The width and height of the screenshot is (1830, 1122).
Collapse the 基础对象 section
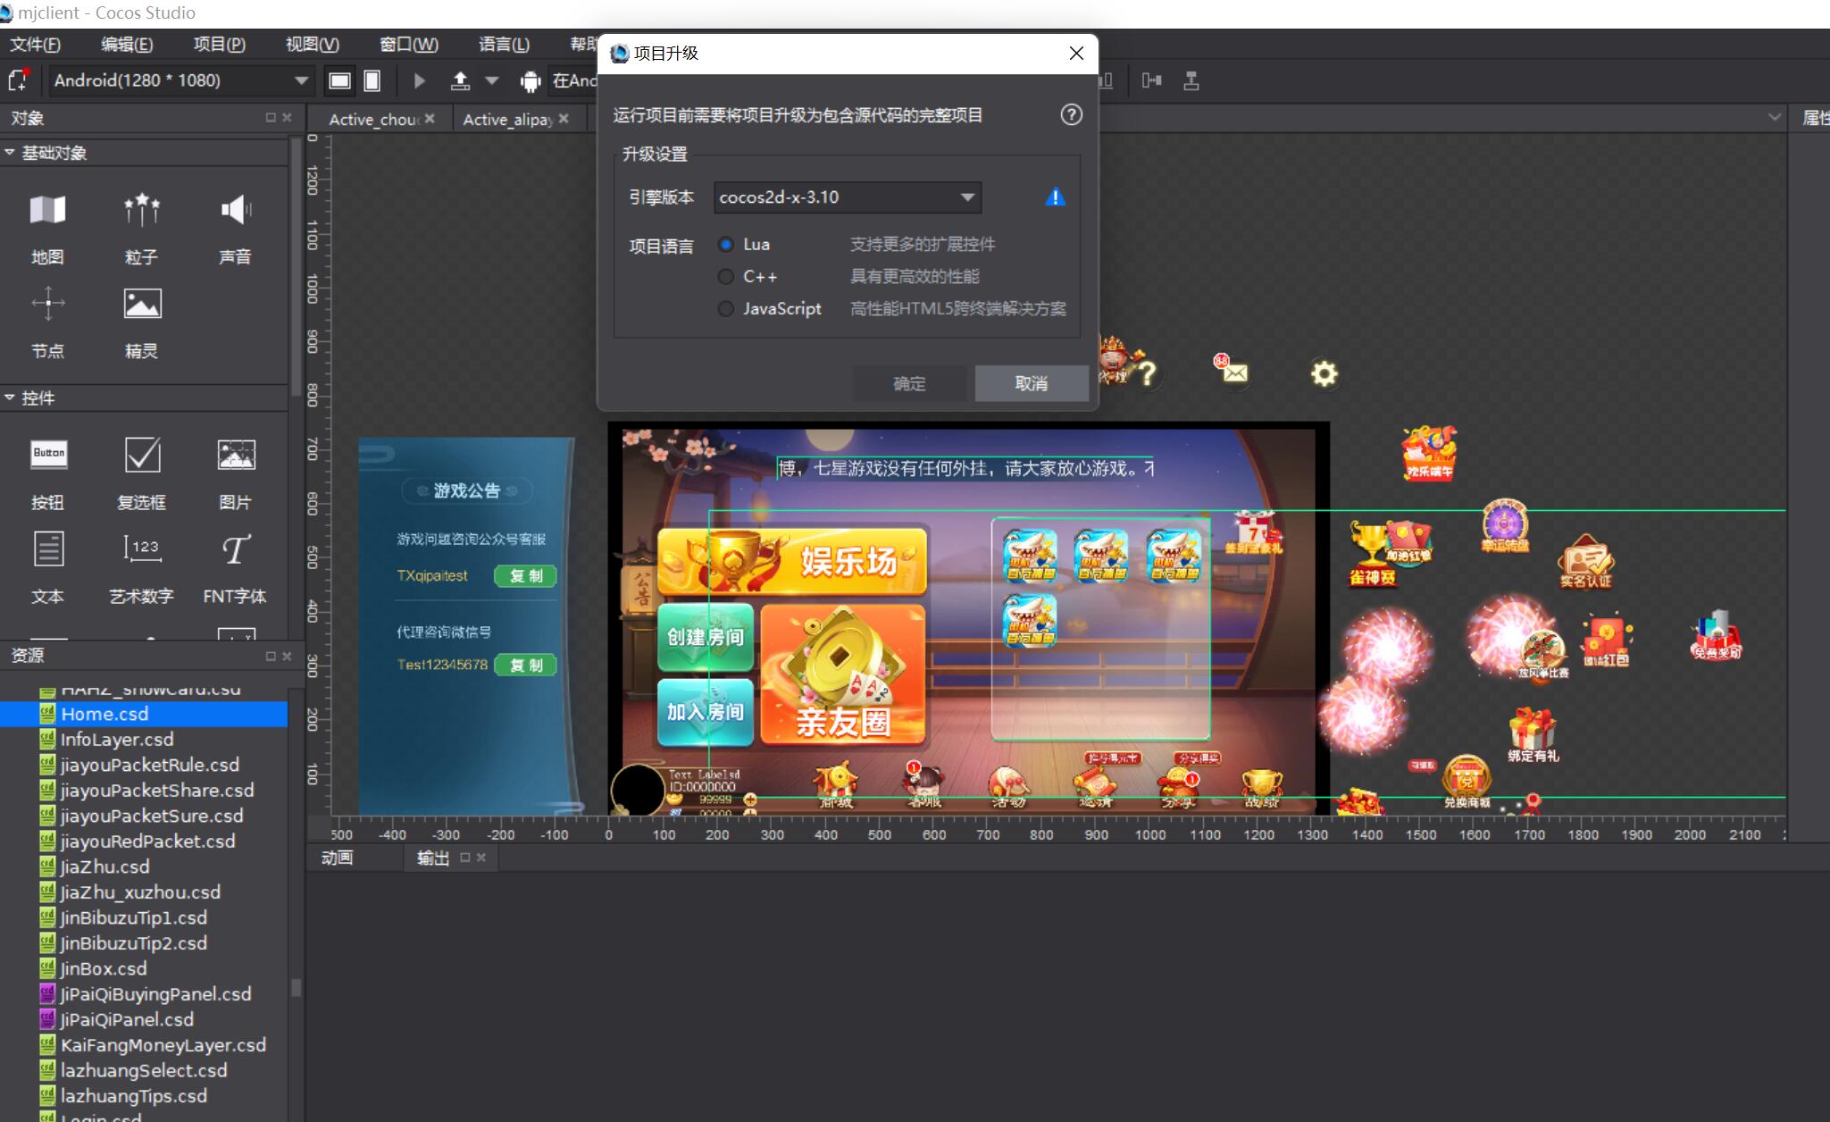pos(10,153)
